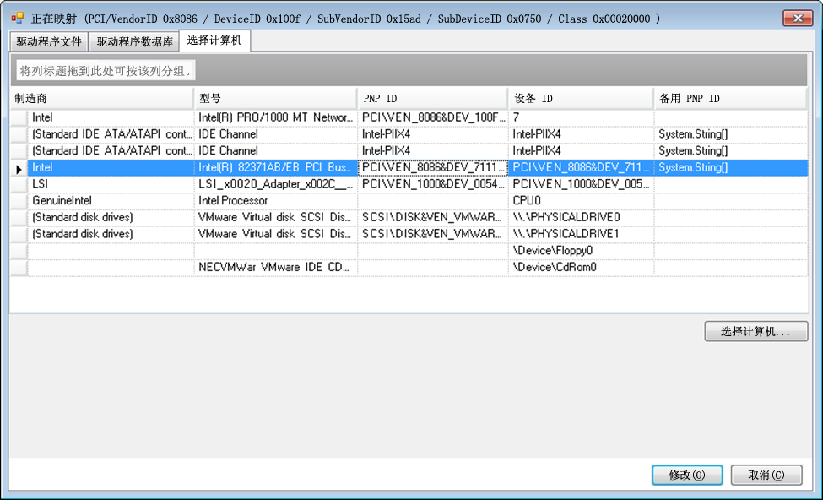This screenshot has height=500, width=823.
Task: Click the PNP ID column header
Action: click(x=432, y=99)
